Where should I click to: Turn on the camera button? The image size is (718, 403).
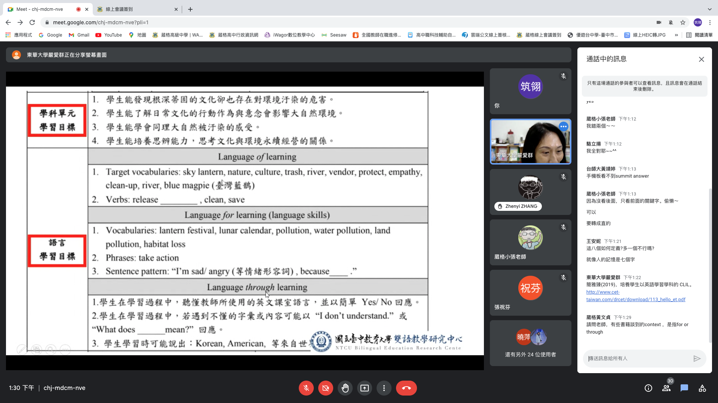[x=325, y=388]
